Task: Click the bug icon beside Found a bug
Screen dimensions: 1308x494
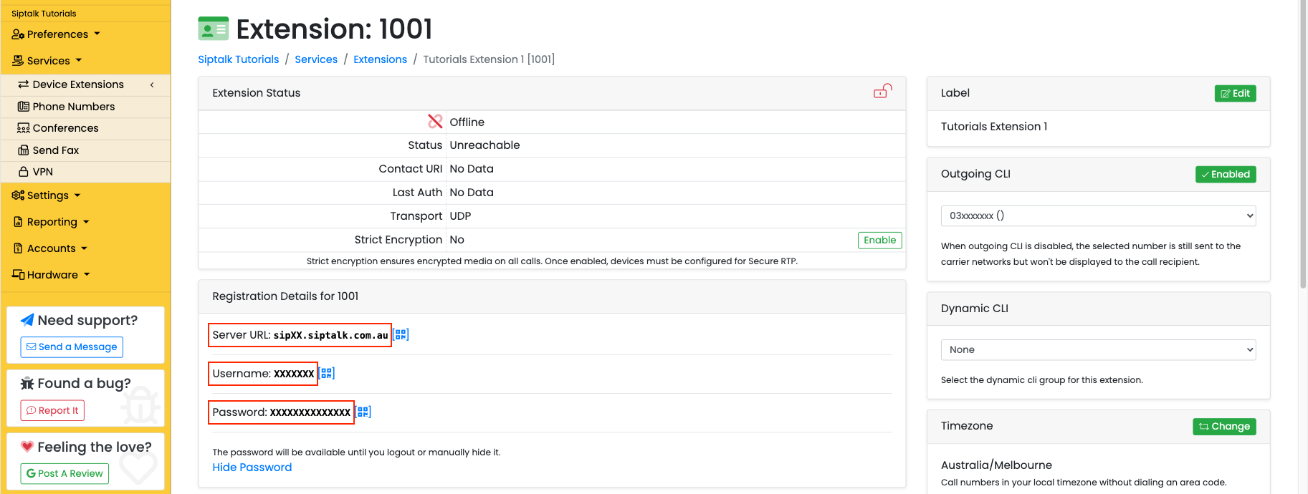Action: pos(27,383)
